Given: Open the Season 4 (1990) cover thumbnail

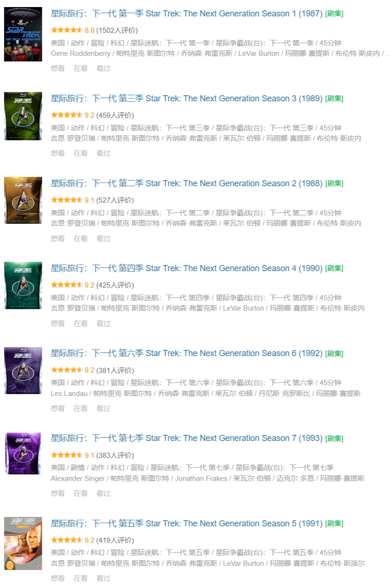Looking at the screenshot, I should pos(23,285).
